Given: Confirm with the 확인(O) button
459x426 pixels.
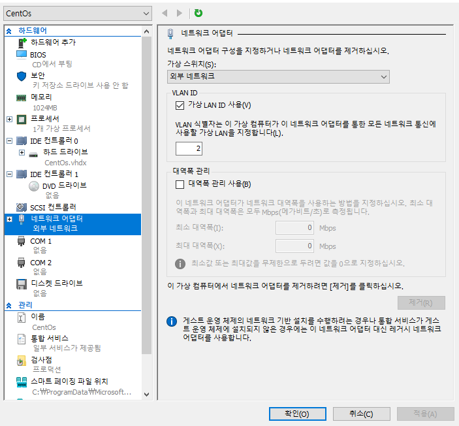Looking at the screenshot, I should pos(298,414).
